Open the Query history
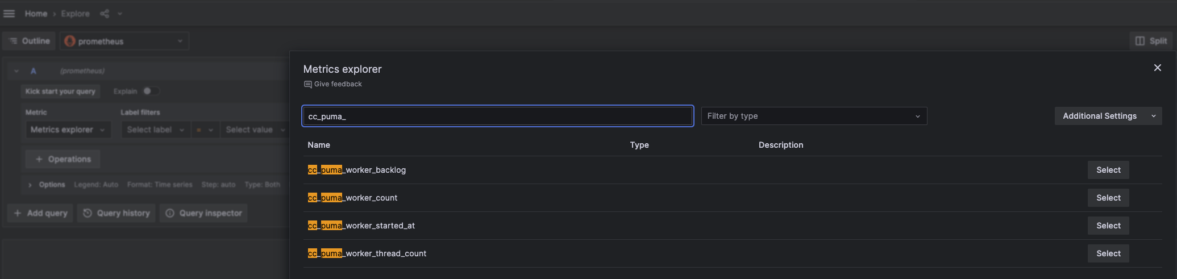This screenshot has width=1177, height=279. 117,213
